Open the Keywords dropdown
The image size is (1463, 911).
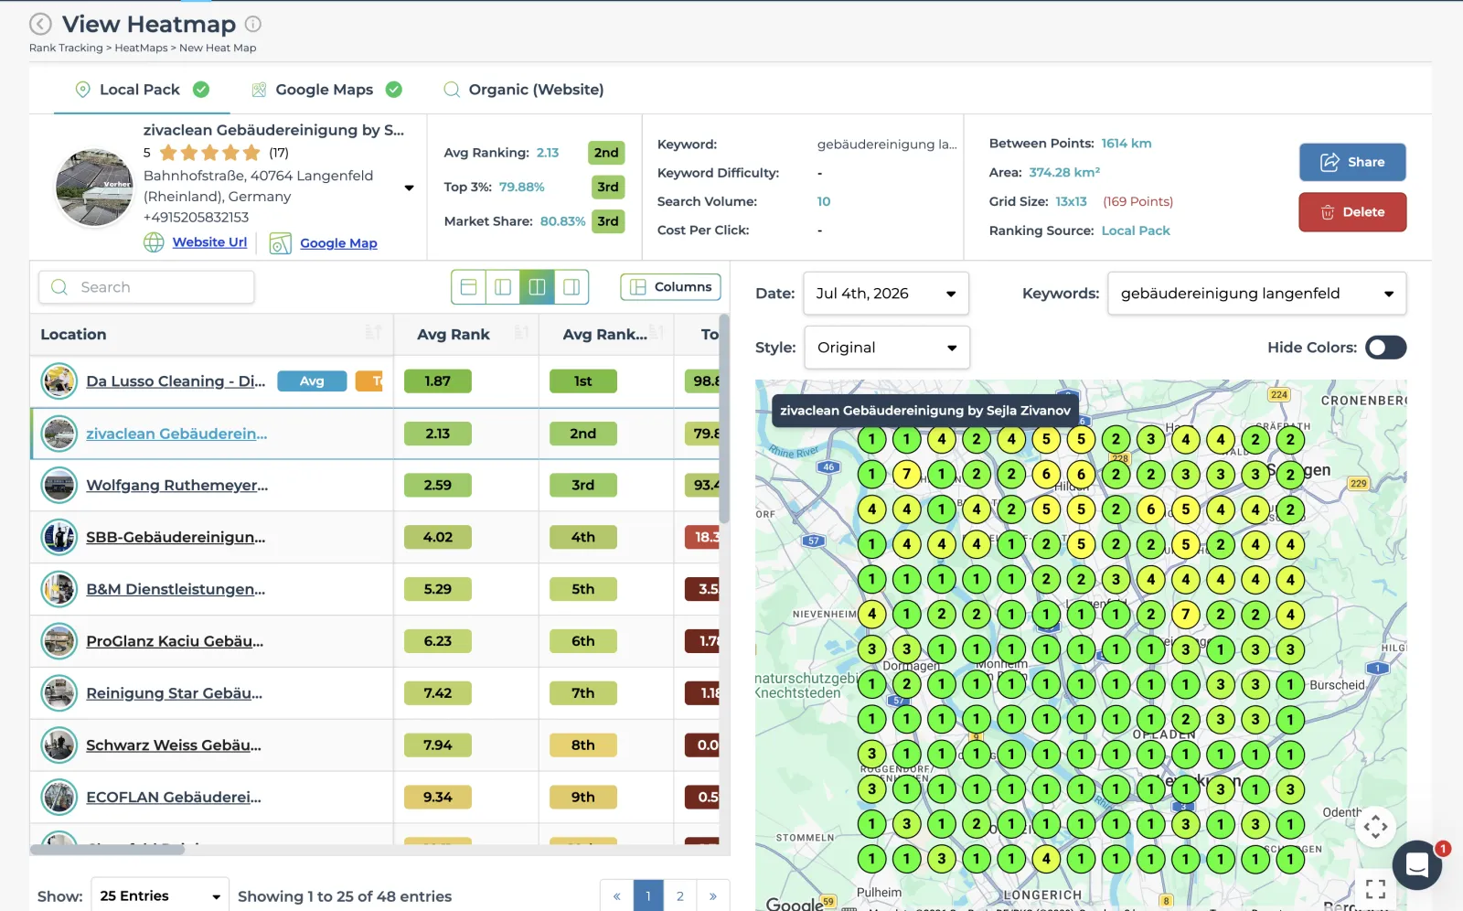(1256, 294)
